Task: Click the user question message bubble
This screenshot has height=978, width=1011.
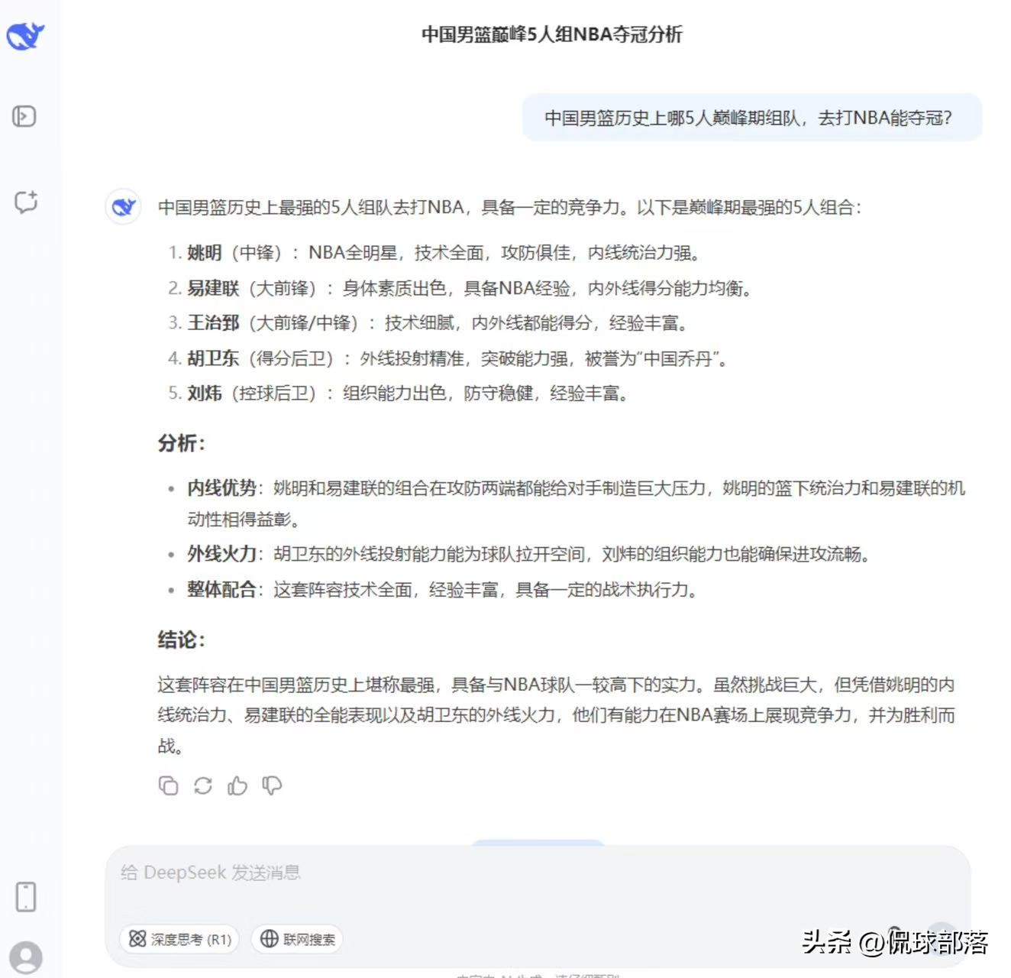Action: [752, 118]
